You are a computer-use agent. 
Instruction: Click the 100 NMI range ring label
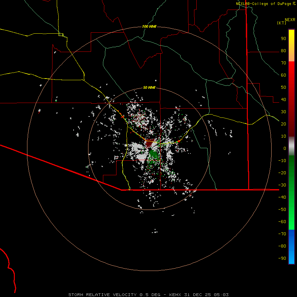(149, 26)
